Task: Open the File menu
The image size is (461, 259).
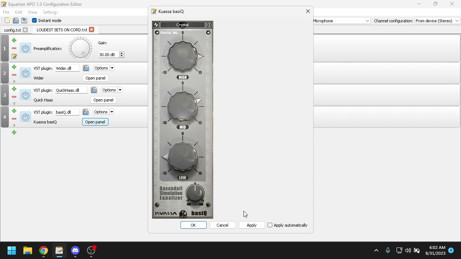Action: pos(6,12)
